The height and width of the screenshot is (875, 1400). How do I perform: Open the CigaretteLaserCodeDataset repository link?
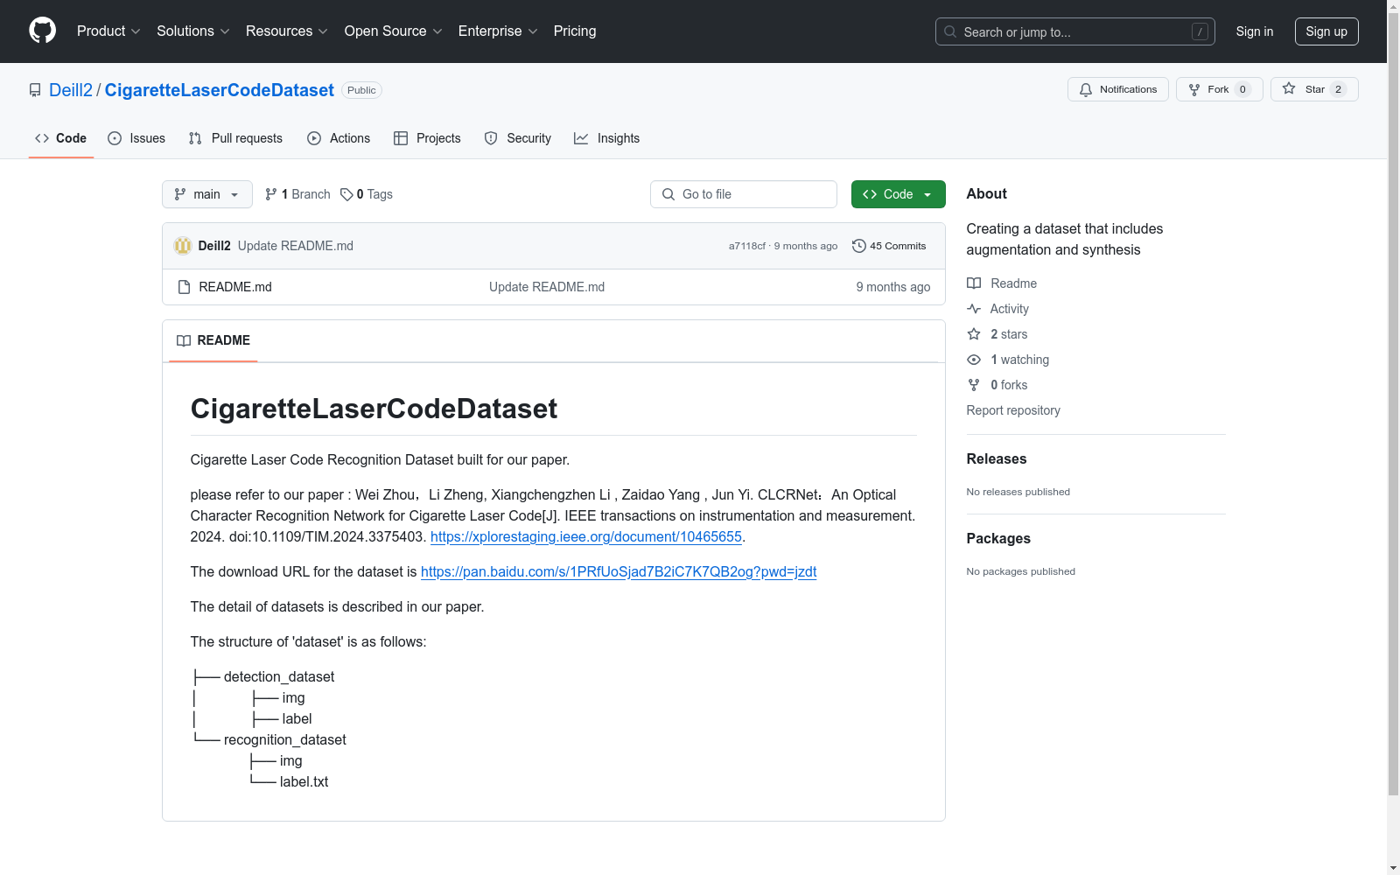pos(220,90)
